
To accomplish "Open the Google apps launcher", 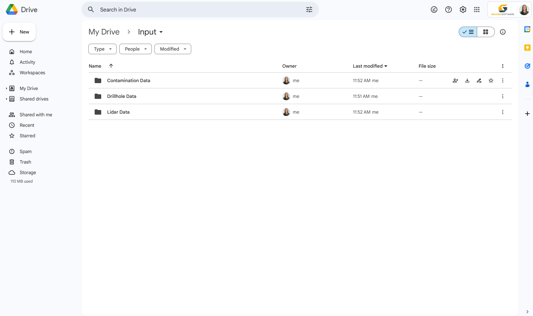I will point(477,10).
